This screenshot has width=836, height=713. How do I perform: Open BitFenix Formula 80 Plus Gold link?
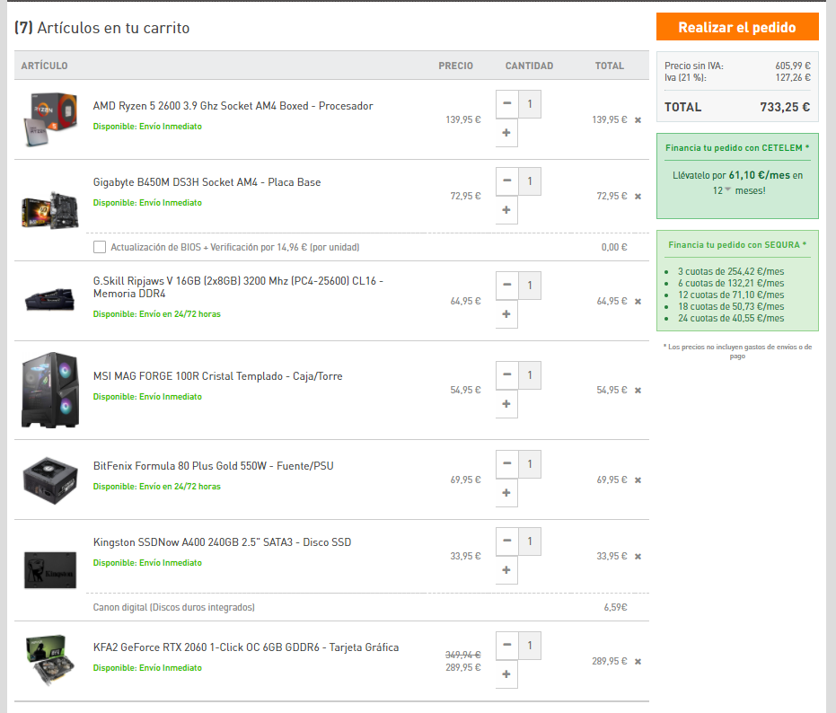coord(214,465)
